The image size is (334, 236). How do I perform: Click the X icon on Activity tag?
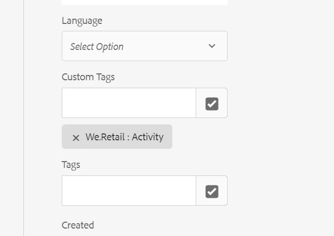point(76,138)
